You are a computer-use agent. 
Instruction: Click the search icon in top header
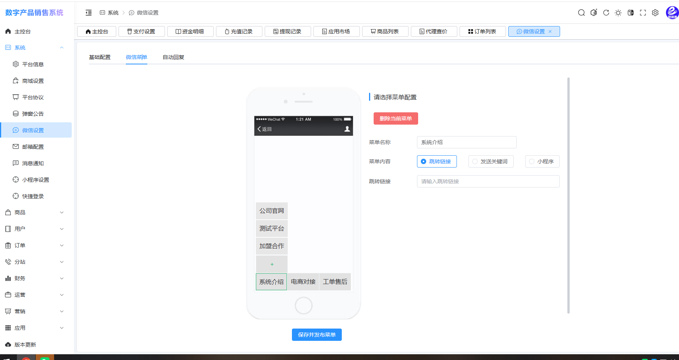tap(581, 13)
